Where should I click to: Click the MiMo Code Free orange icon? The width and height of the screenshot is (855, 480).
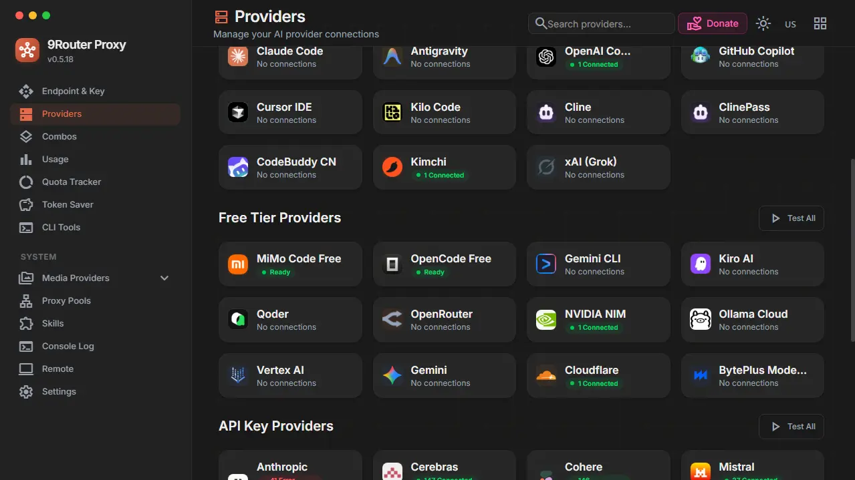(x=238, y=264)
